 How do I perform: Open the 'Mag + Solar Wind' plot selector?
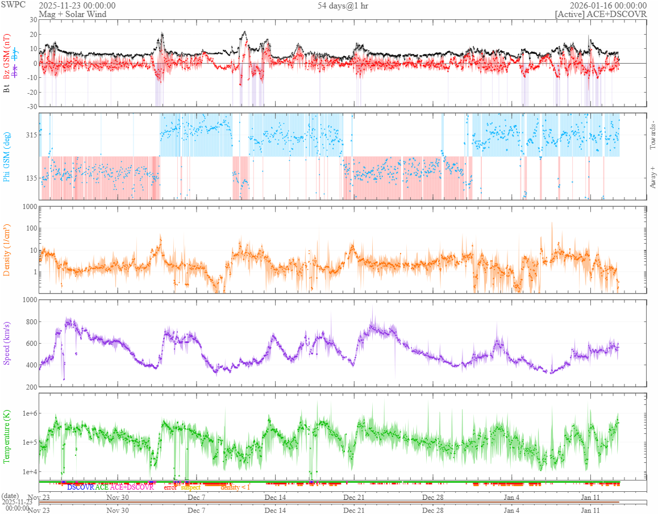click(73, 14)
